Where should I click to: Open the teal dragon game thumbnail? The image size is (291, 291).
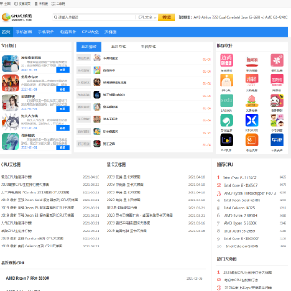[x=10, y=141]
